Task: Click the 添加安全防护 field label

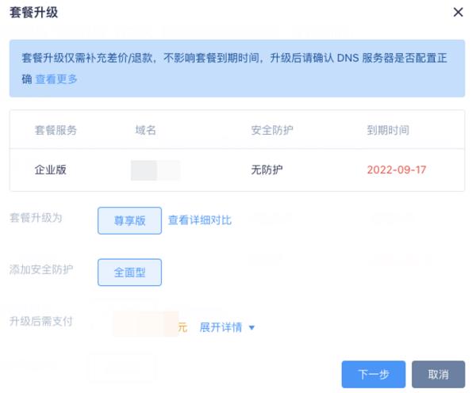Action: 41,269
